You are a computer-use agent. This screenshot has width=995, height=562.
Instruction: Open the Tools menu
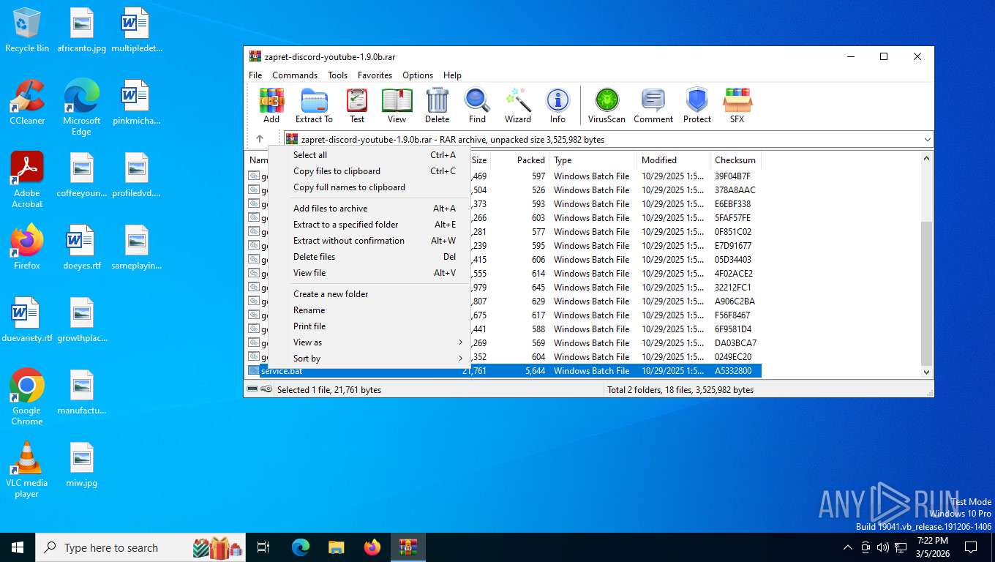pos(338,75)
